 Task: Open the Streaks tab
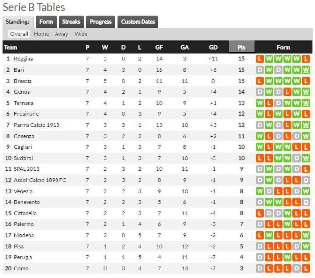pyautogui.click(x=71, y=22)
